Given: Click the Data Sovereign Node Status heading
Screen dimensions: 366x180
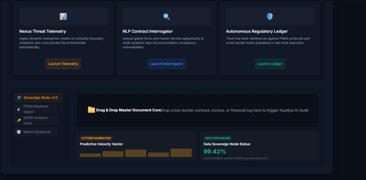Looking at the screenshot, I should [227, 144].
